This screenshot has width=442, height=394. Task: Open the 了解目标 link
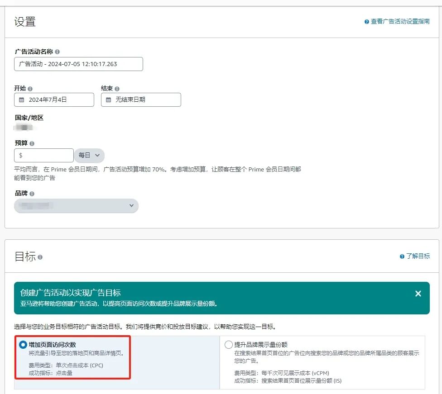click(419, 256)
